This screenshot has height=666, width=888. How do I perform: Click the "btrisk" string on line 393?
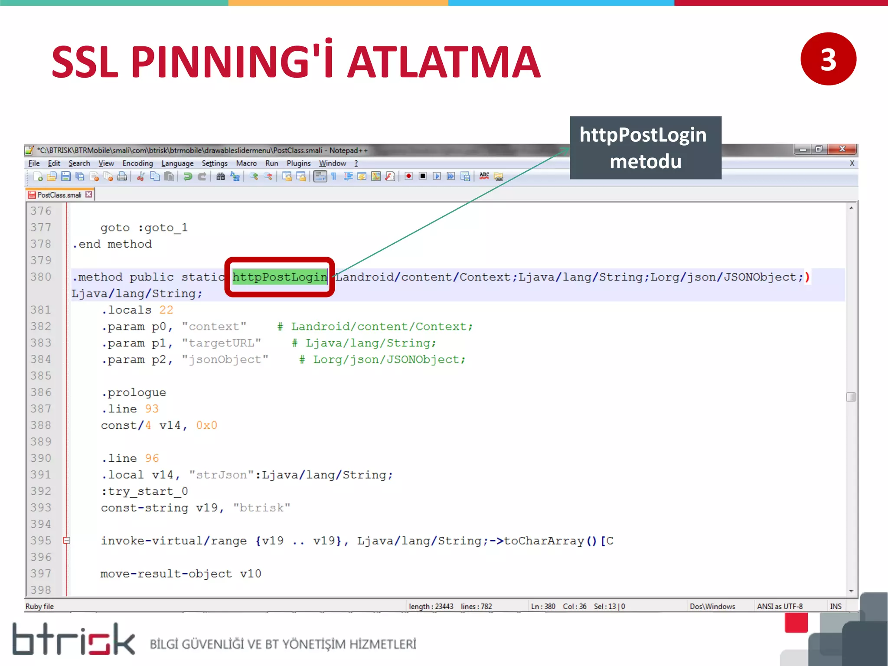(x=261, y=508)
